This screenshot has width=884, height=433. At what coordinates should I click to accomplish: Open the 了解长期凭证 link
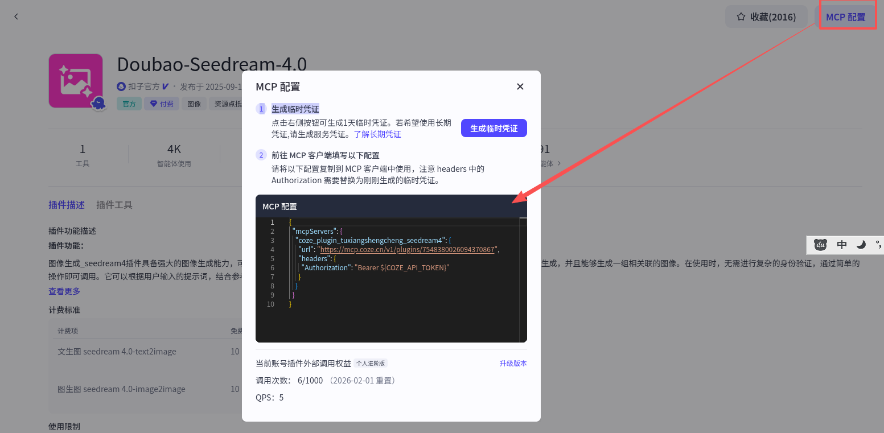(x=377, y=134)
